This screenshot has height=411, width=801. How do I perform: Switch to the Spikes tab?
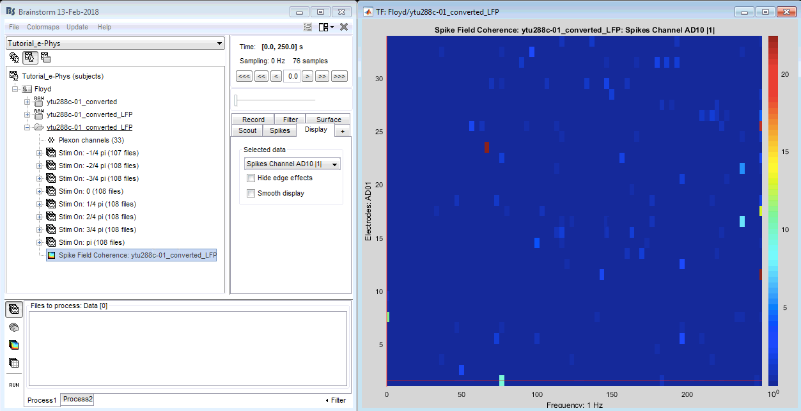click(280, 130)
